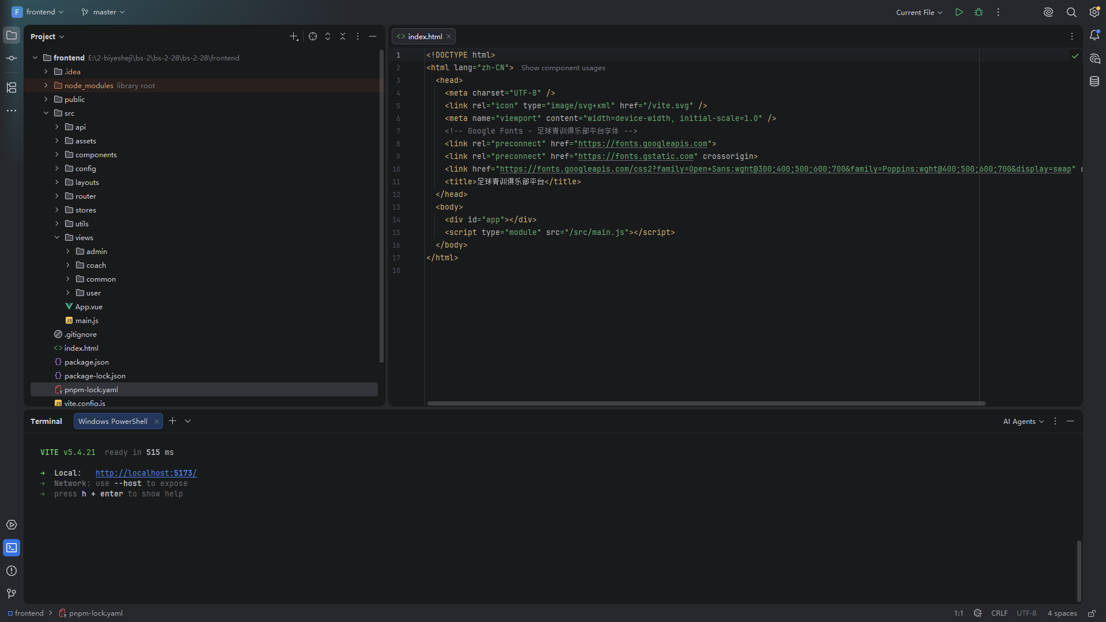Open the Notifications bell icon

[1094, 36]
